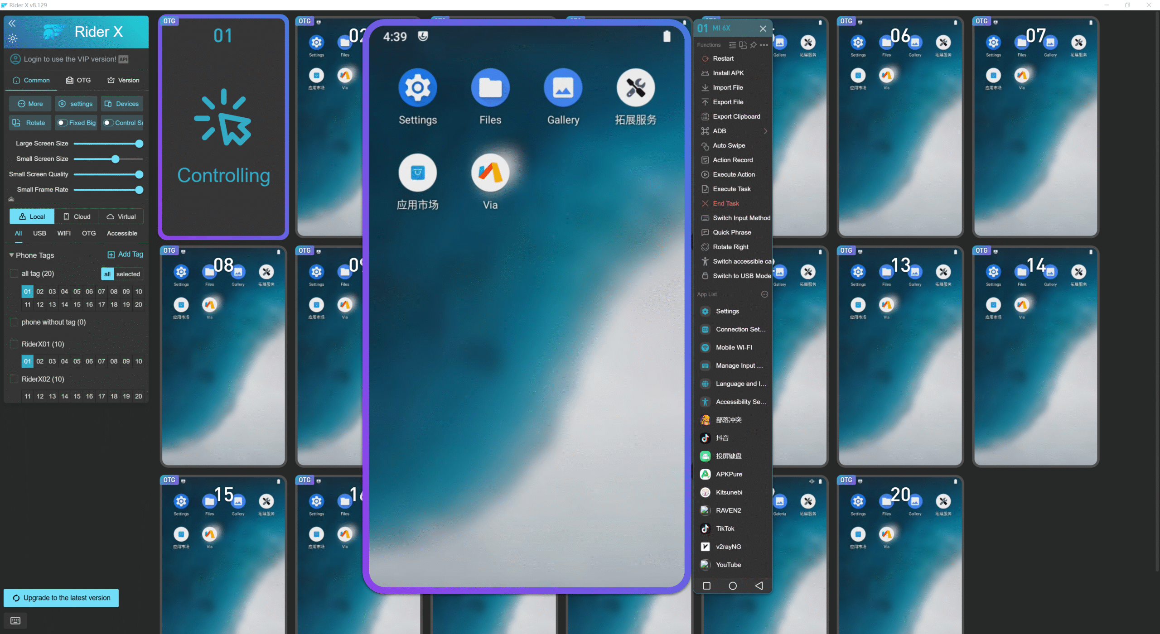
Task: Click the Rotate button
Action: [x=30, y=123]
